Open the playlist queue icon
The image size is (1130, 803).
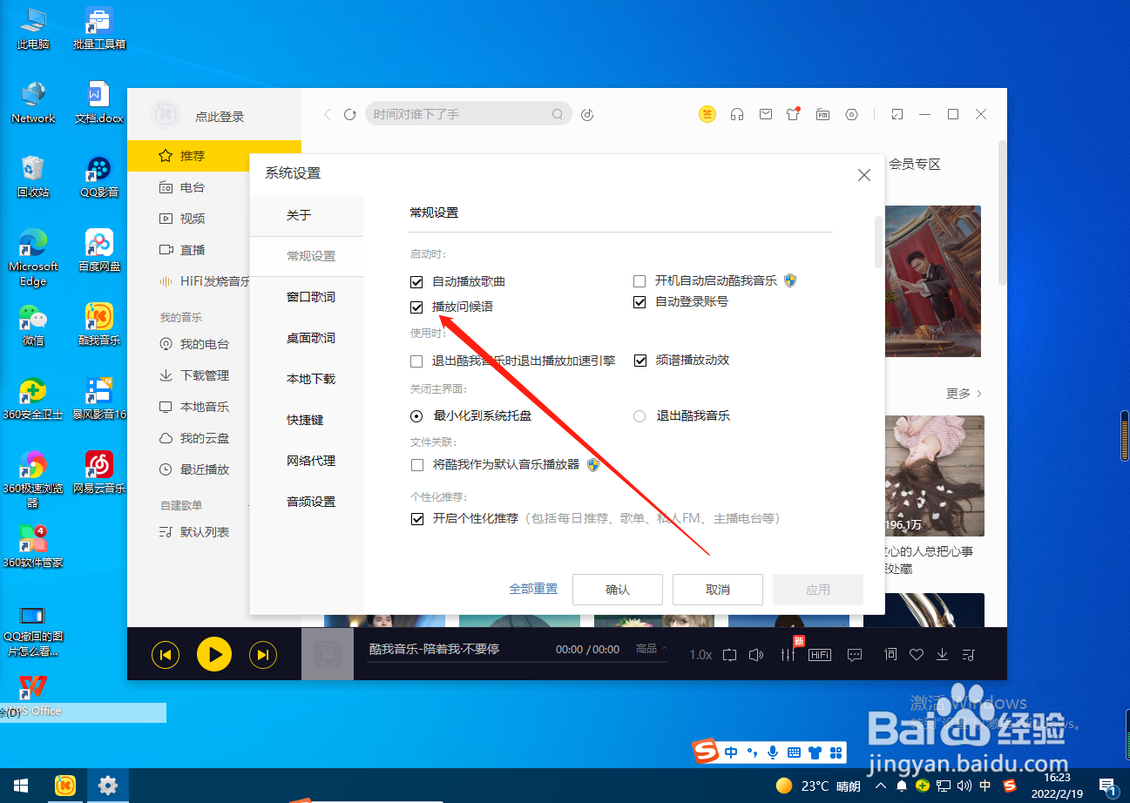pyautogui.click(x=968, y=654)
